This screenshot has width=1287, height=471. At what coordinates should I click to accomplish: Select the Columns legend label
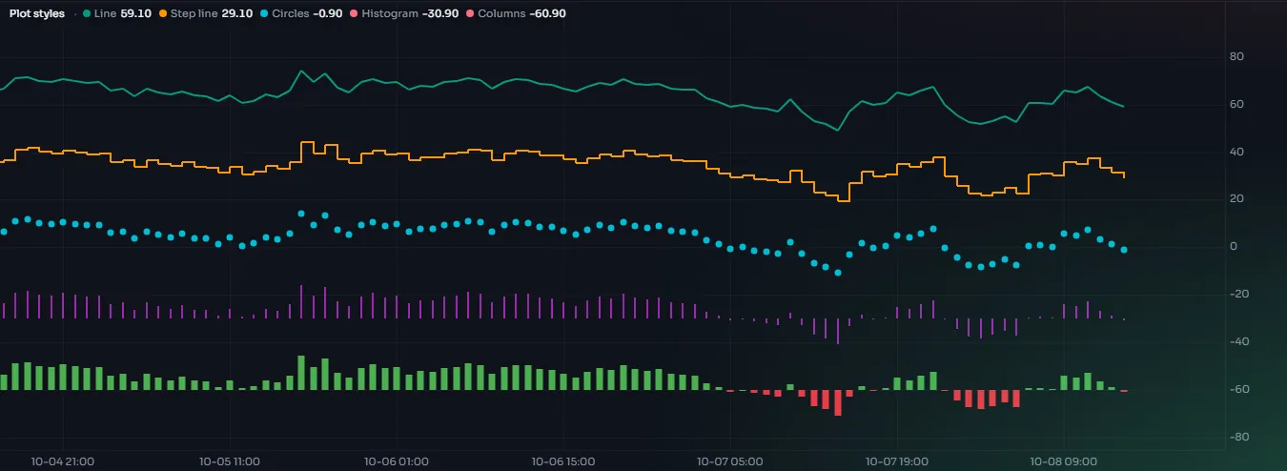[x=500, y=14]
